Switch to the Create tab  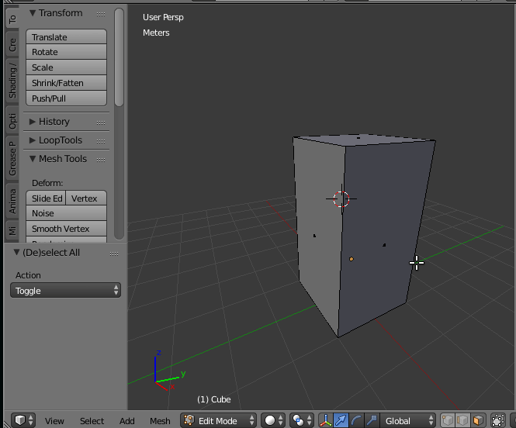(x=12, y=45)
